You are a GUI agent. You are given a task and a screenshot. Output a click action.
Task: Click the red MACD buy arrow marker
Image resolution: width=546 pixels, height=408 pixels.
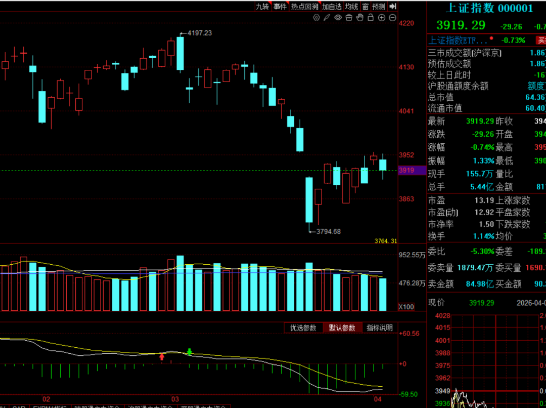pos(162,357)
